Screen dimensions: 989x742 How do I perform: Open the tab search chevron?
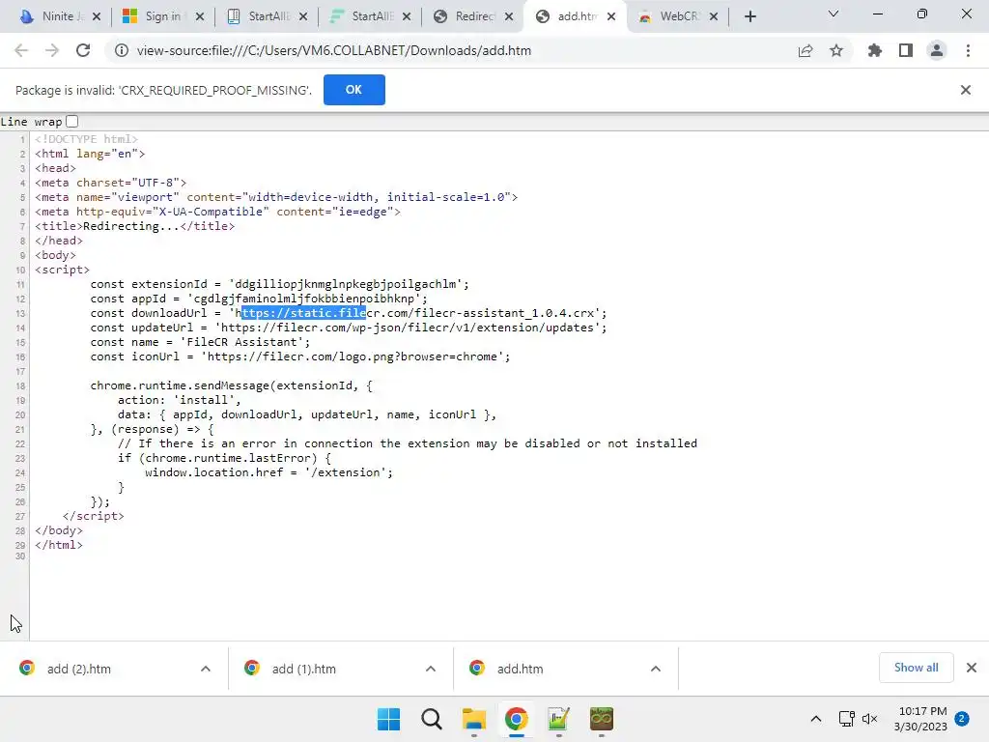tap(834, 14)
